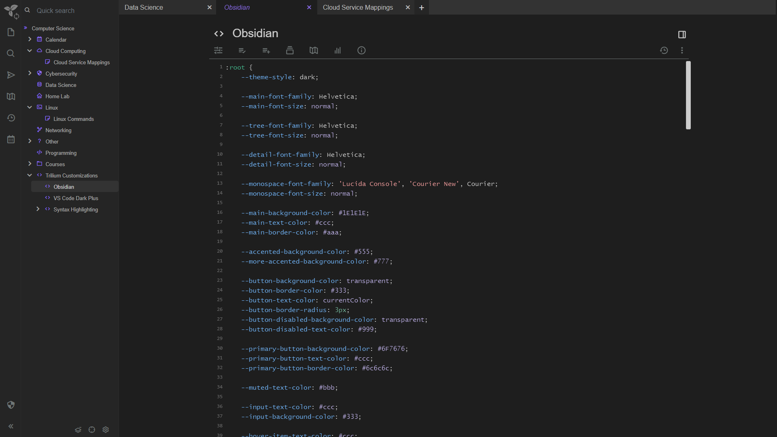Click the Quick search input field
777x437 pixels.
(x=75, y=11)
